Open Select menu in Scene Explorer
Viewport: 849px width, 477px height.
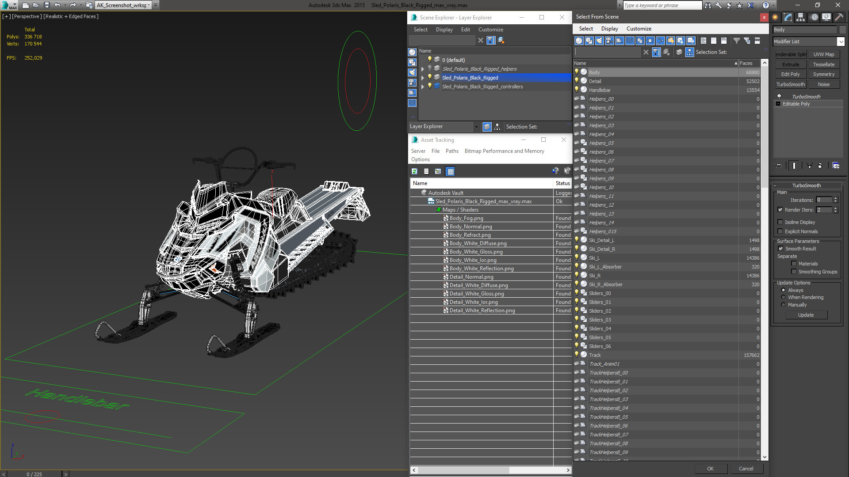coord(421,30)
